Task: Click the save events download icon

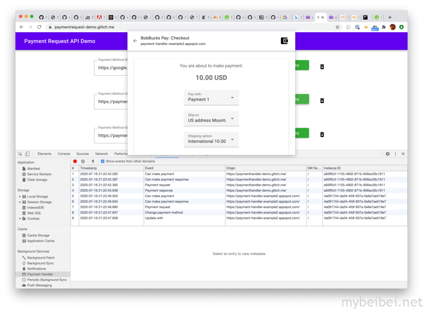Action: pyautogui.click(x=93, y=161)
